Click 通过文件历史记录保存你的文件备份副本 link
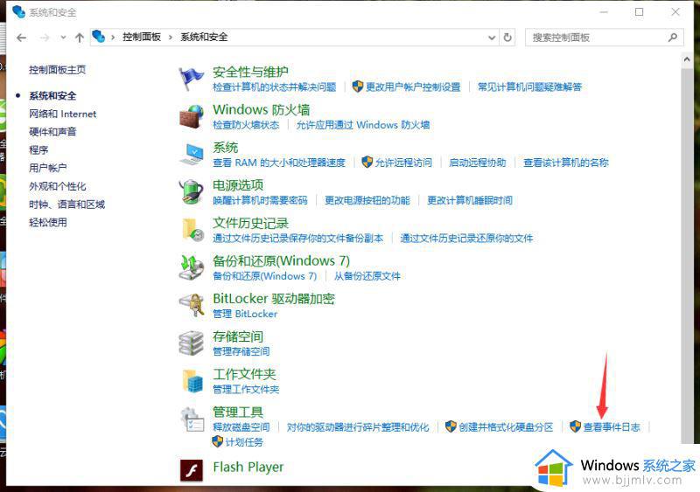 [x=297, y=239]
